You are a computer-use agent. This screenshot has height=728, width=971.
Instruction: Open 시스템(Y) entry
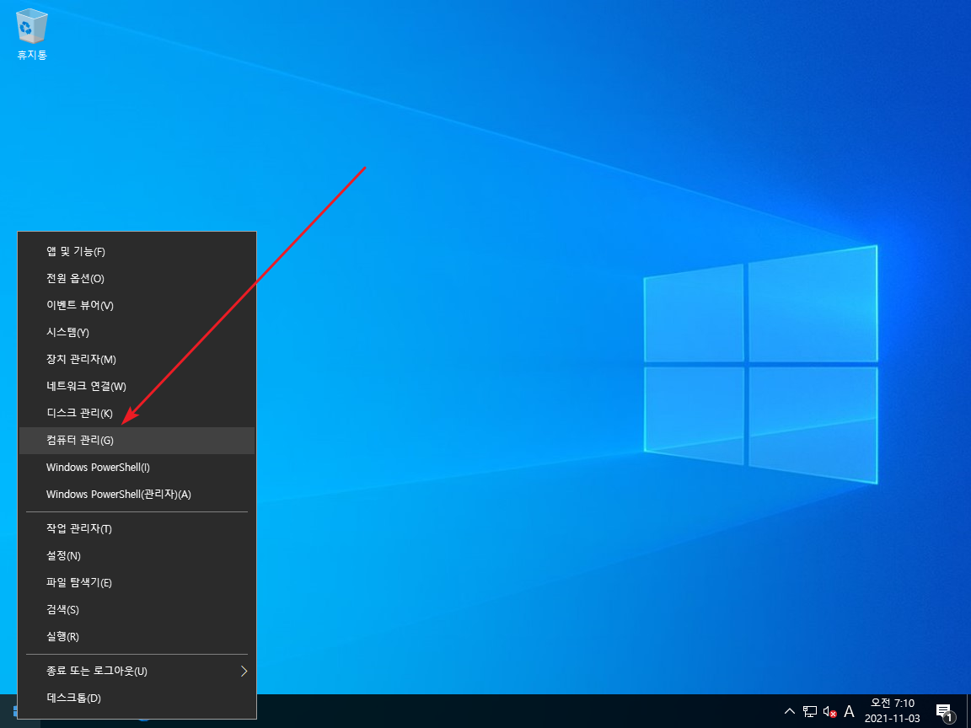137,333
